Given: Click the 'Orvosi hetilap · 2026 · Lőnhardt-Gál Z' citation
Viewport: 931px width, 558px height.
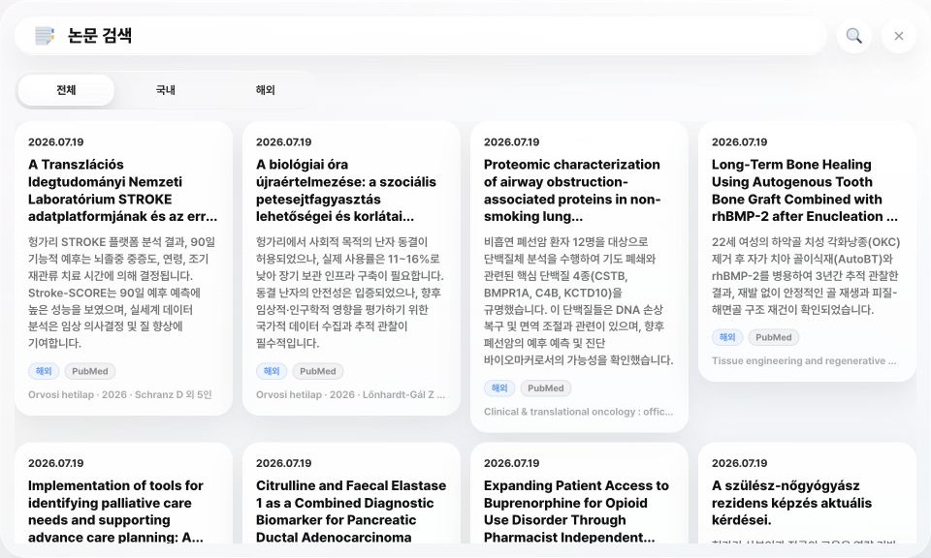Looking at the screenshot, I should (x=350, y=394).
